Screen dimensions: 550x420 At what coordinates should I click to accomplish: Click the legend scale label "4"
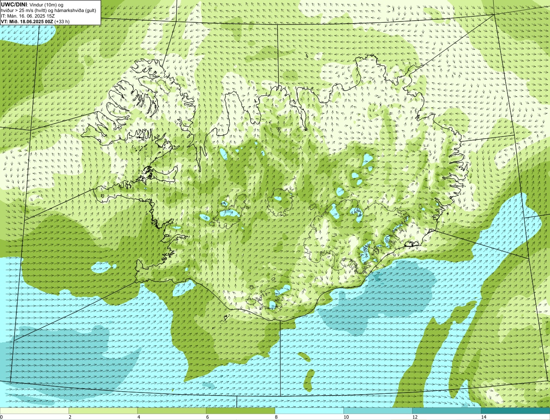click(138, 417)
